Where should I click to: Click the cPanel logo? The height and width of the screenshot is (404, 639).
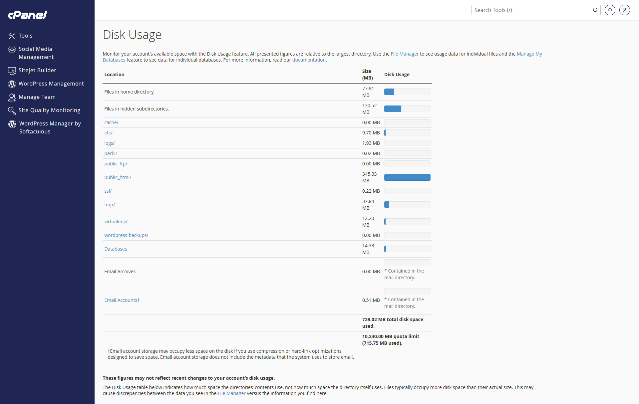[x=28, y=15]
